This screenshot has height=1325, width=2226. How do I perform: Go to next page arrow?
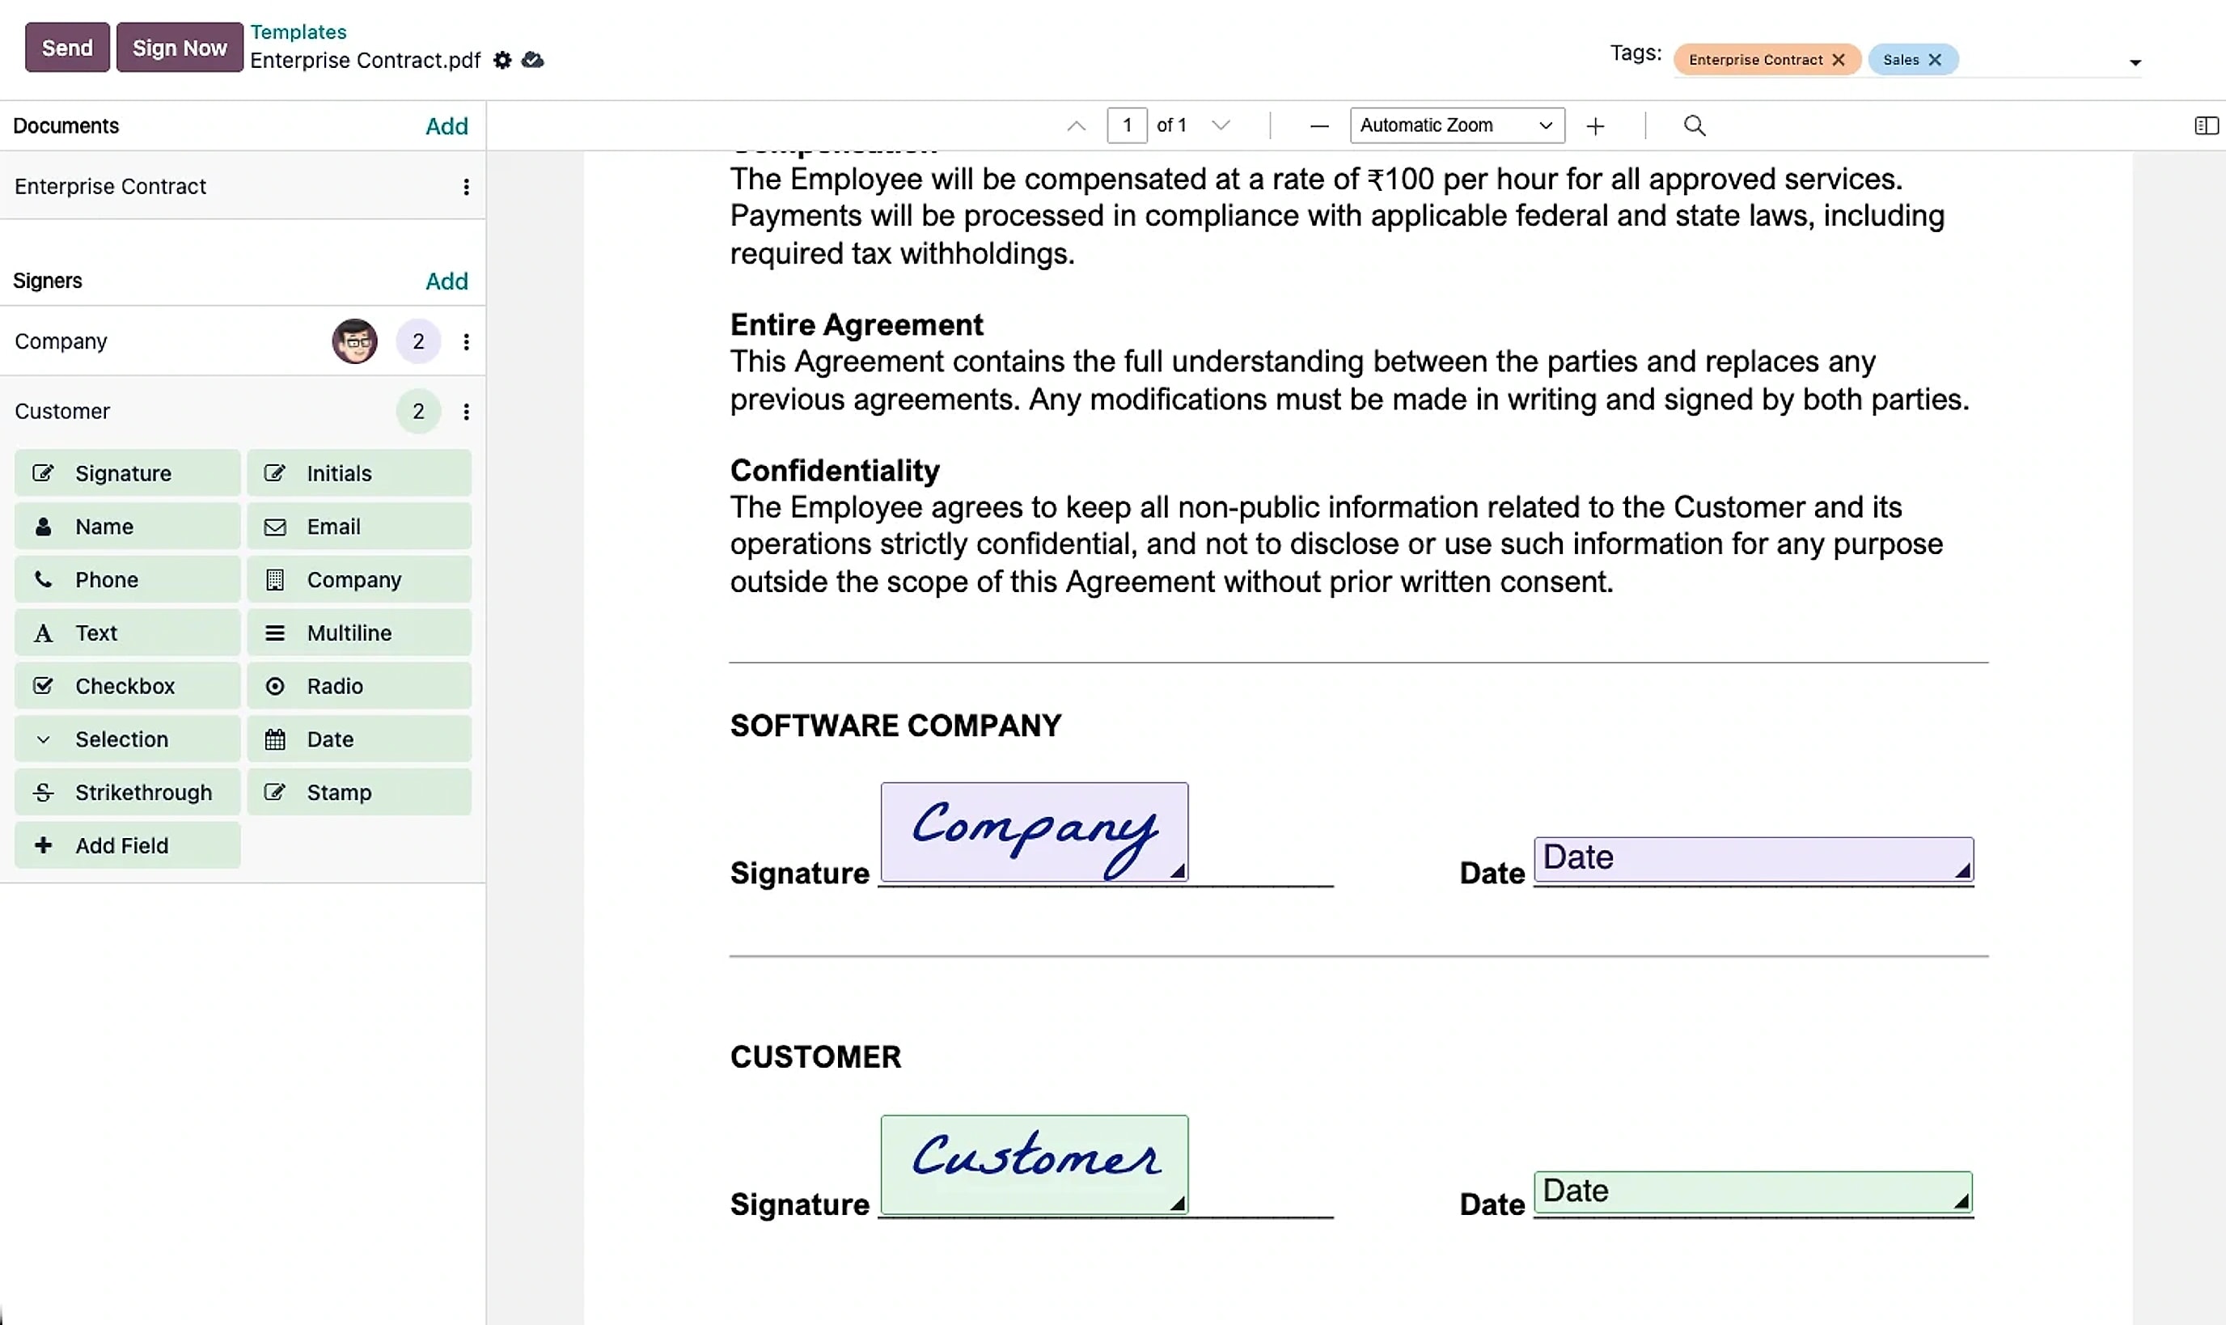pyautogui.click(x=1221, y=126)
